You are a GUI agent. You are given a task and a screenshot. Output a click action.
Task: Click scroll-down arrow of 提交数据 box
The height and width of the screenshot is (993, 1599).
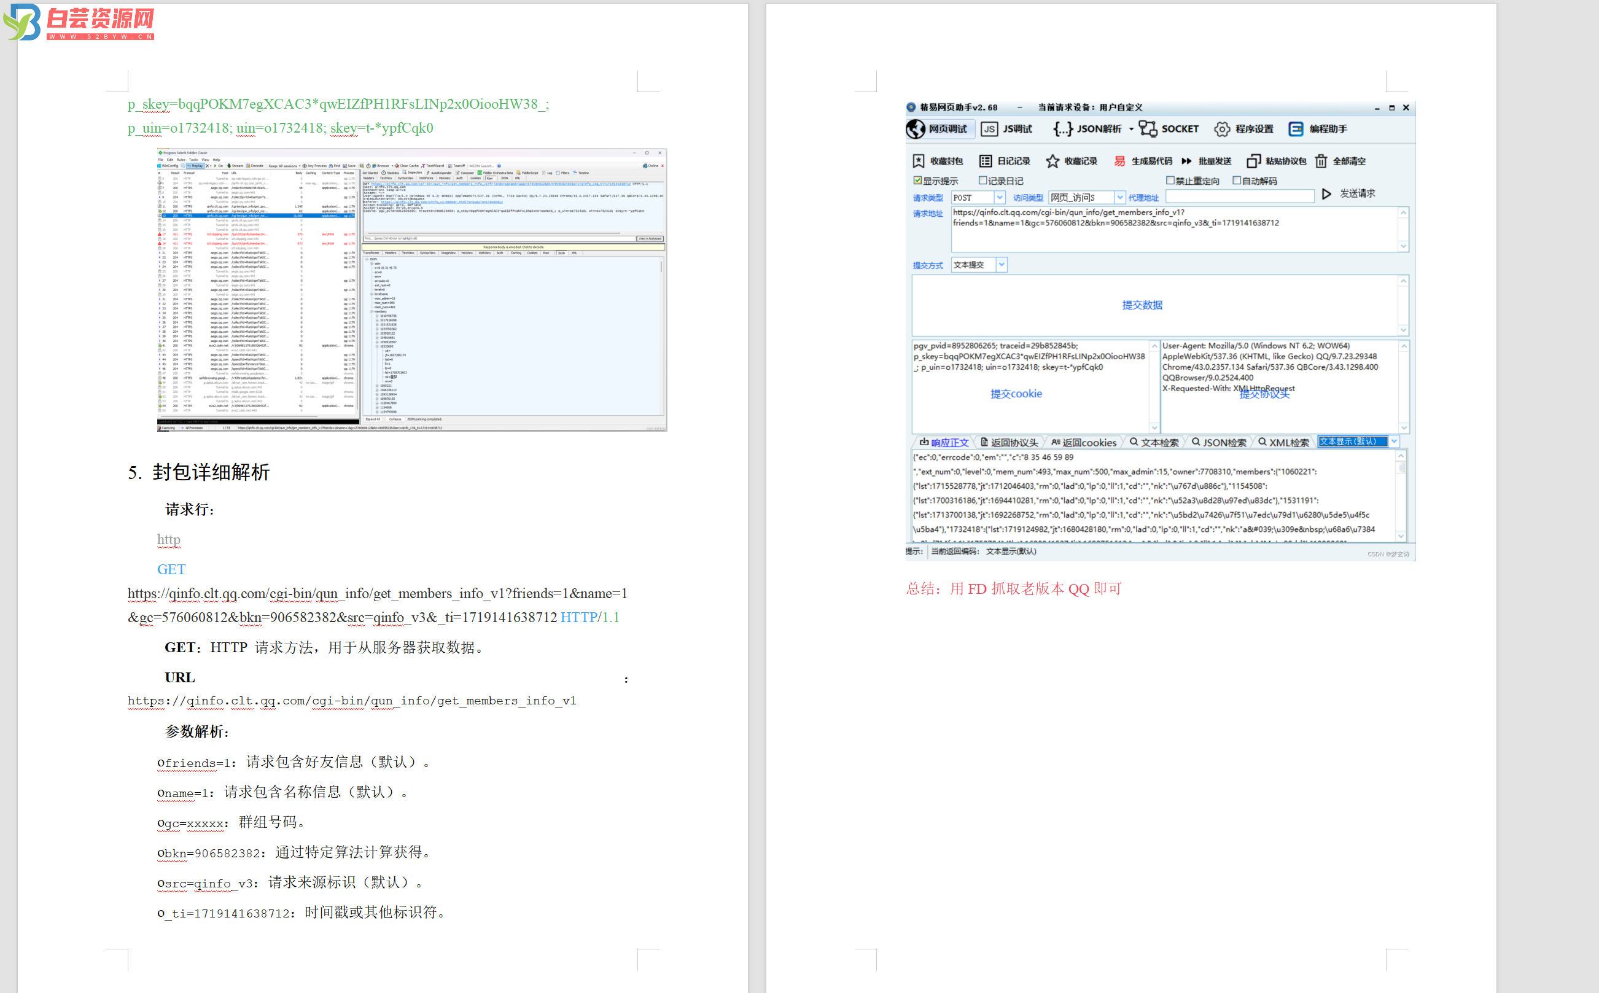1403,330
